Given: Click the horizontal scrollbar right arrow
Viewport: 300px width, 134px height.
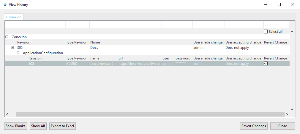Looking at the screenshot, I should (x=287, y=114).
